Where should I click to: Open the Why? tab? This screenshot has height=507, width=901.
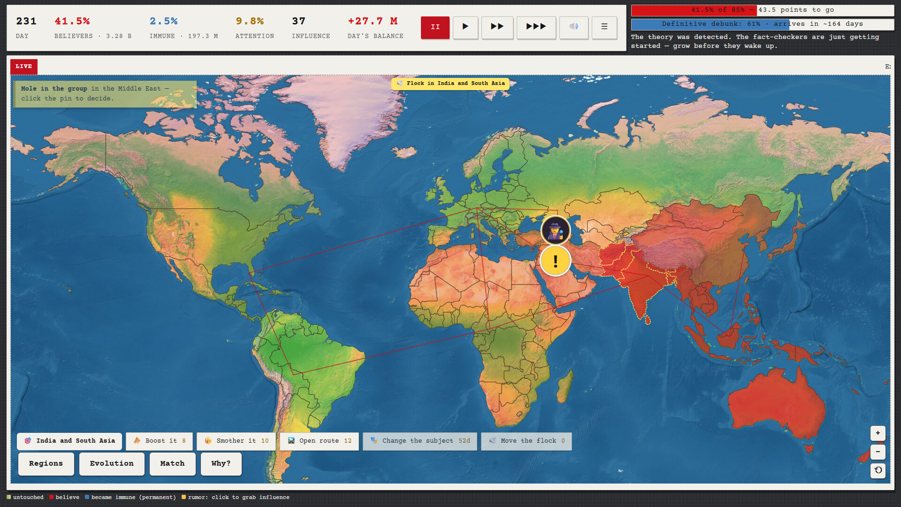point(221,464)
